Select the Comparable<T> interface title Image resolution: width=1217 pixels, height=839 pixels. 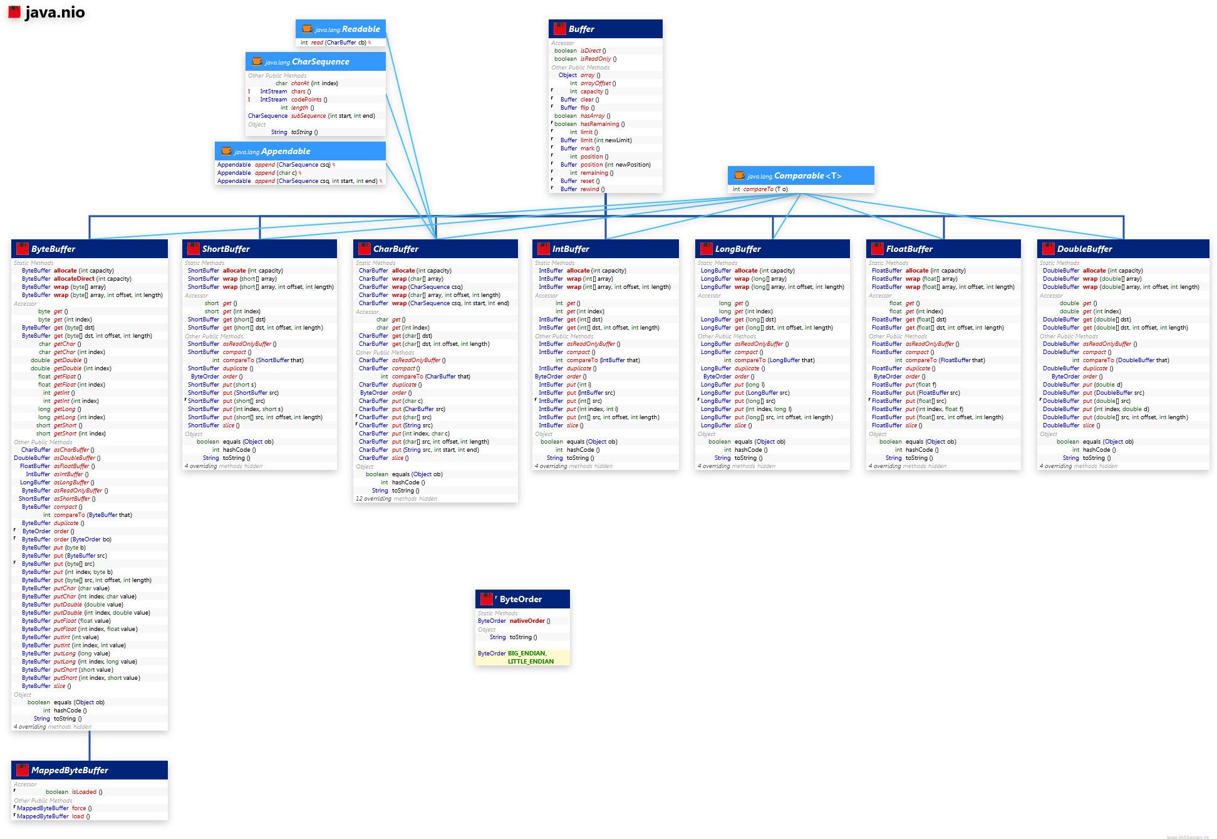(x=807, y=175)
